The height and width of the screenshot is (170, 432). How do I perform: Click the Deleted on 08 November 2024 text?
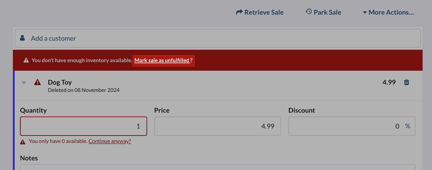tap(84, 90)
